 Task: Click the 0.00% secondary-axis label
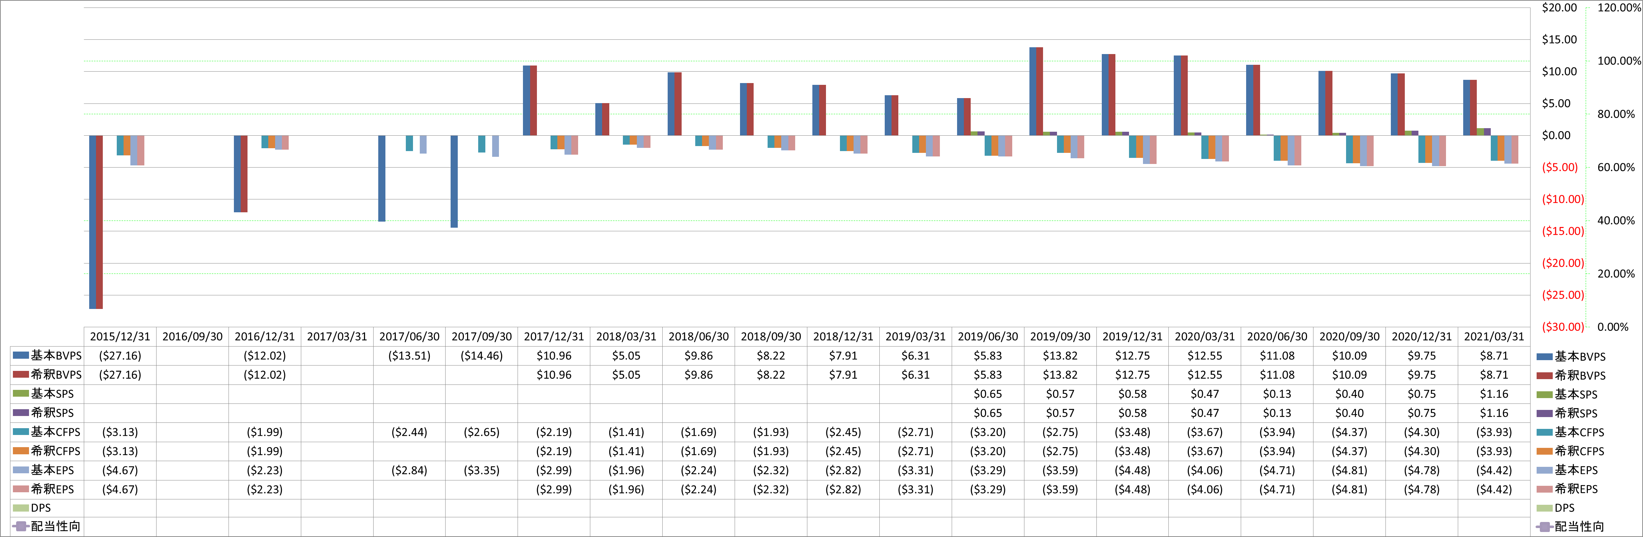pos(1613,326)
